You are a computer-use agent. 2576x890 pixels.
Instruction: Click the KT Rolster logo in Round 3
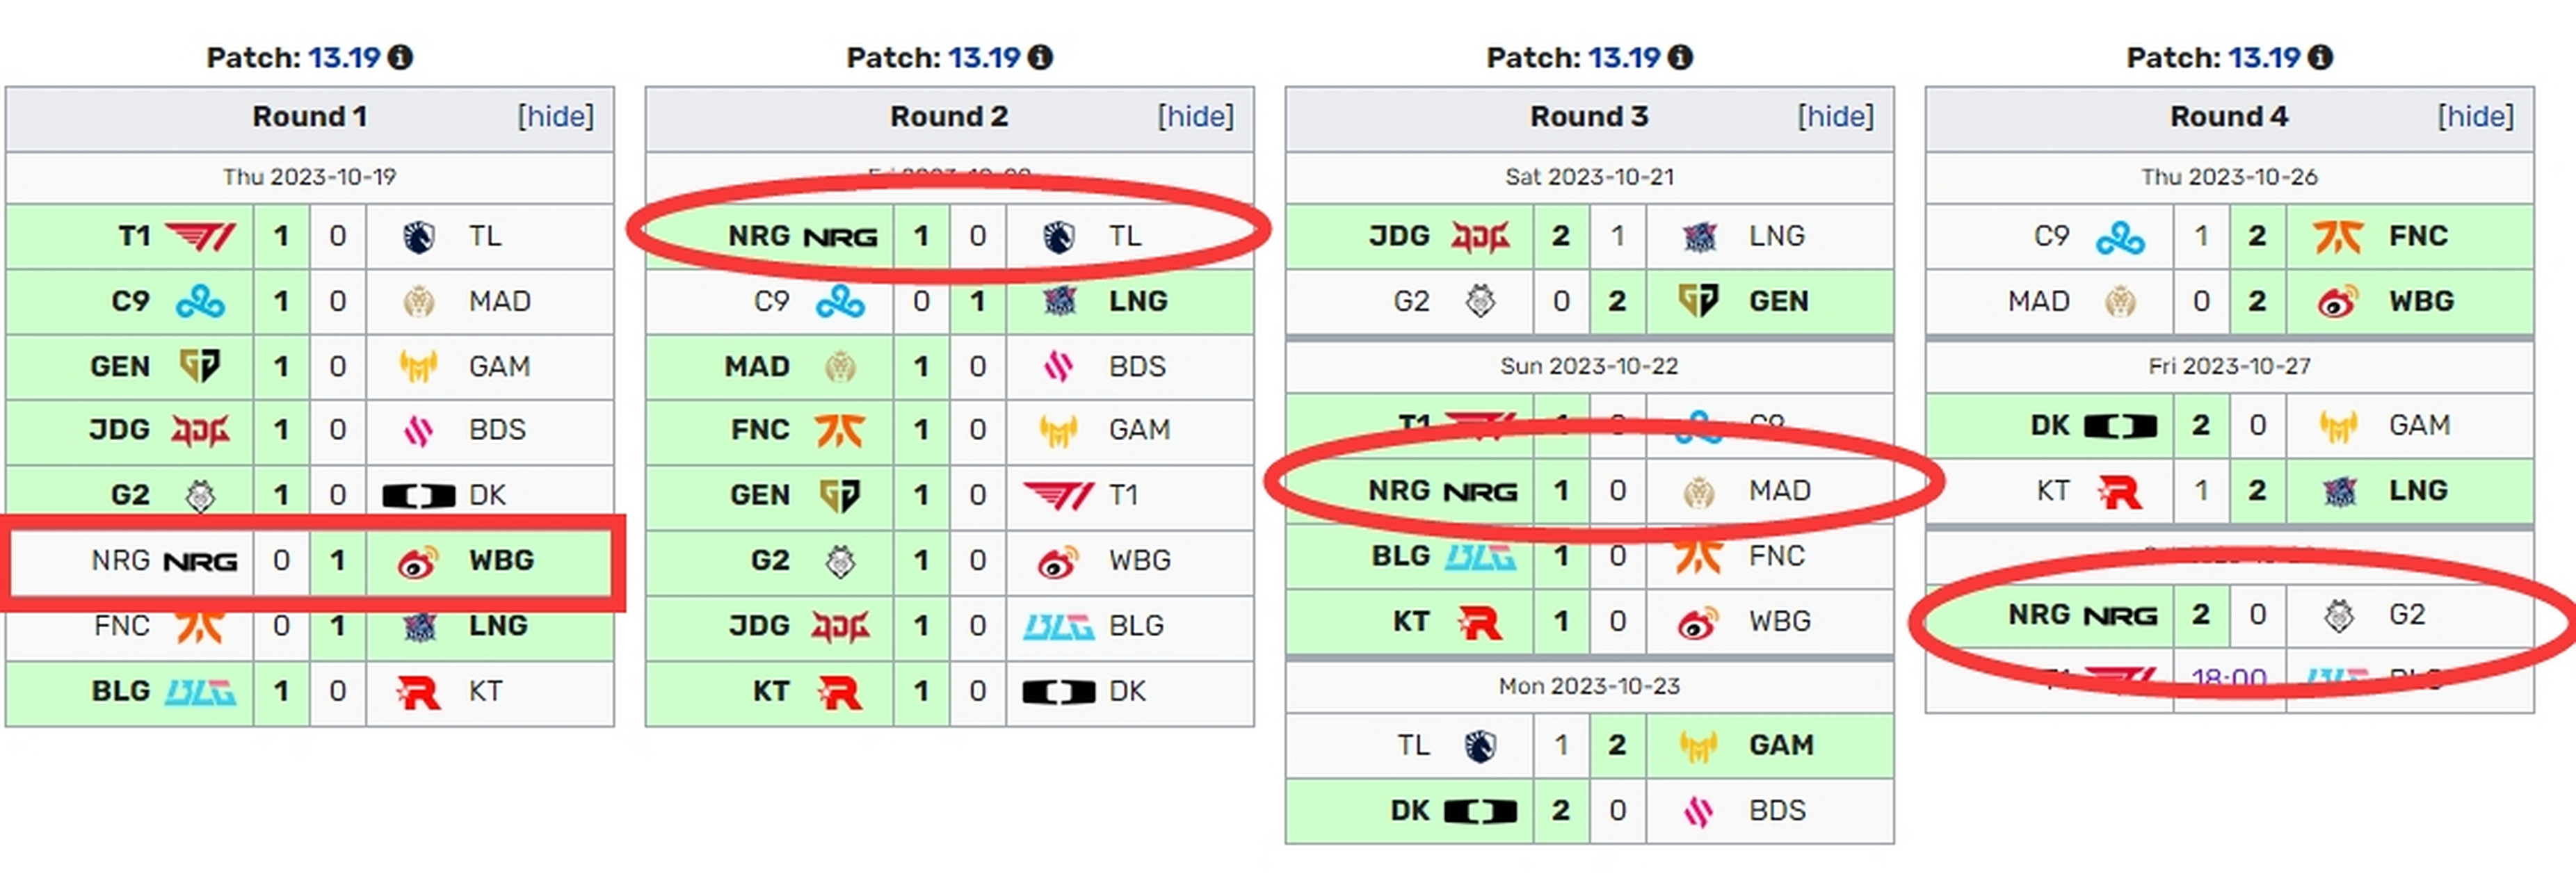pyautogui.click(x=1480, y=622)
